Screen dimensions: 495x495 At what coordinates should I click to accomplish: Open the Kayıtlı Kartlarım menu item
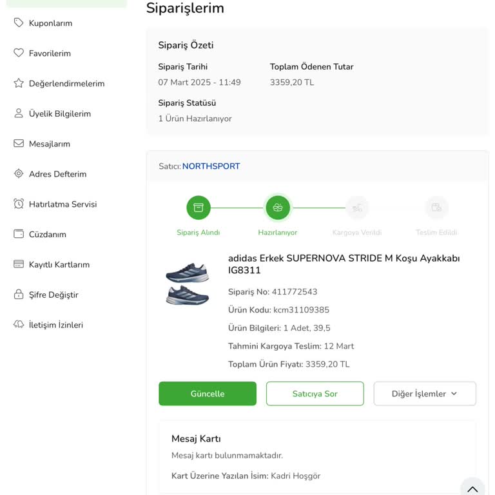pos(59,264)
